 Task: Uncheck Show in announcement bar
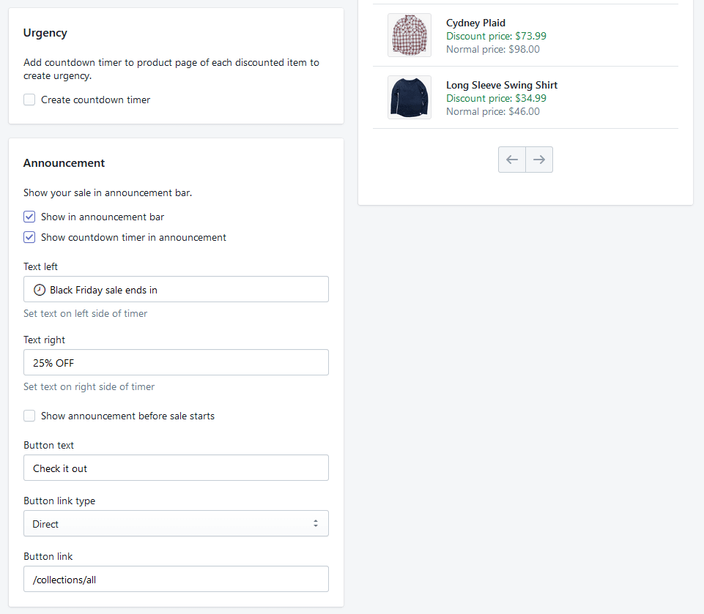pyautogui.click(x=29, y=217)
